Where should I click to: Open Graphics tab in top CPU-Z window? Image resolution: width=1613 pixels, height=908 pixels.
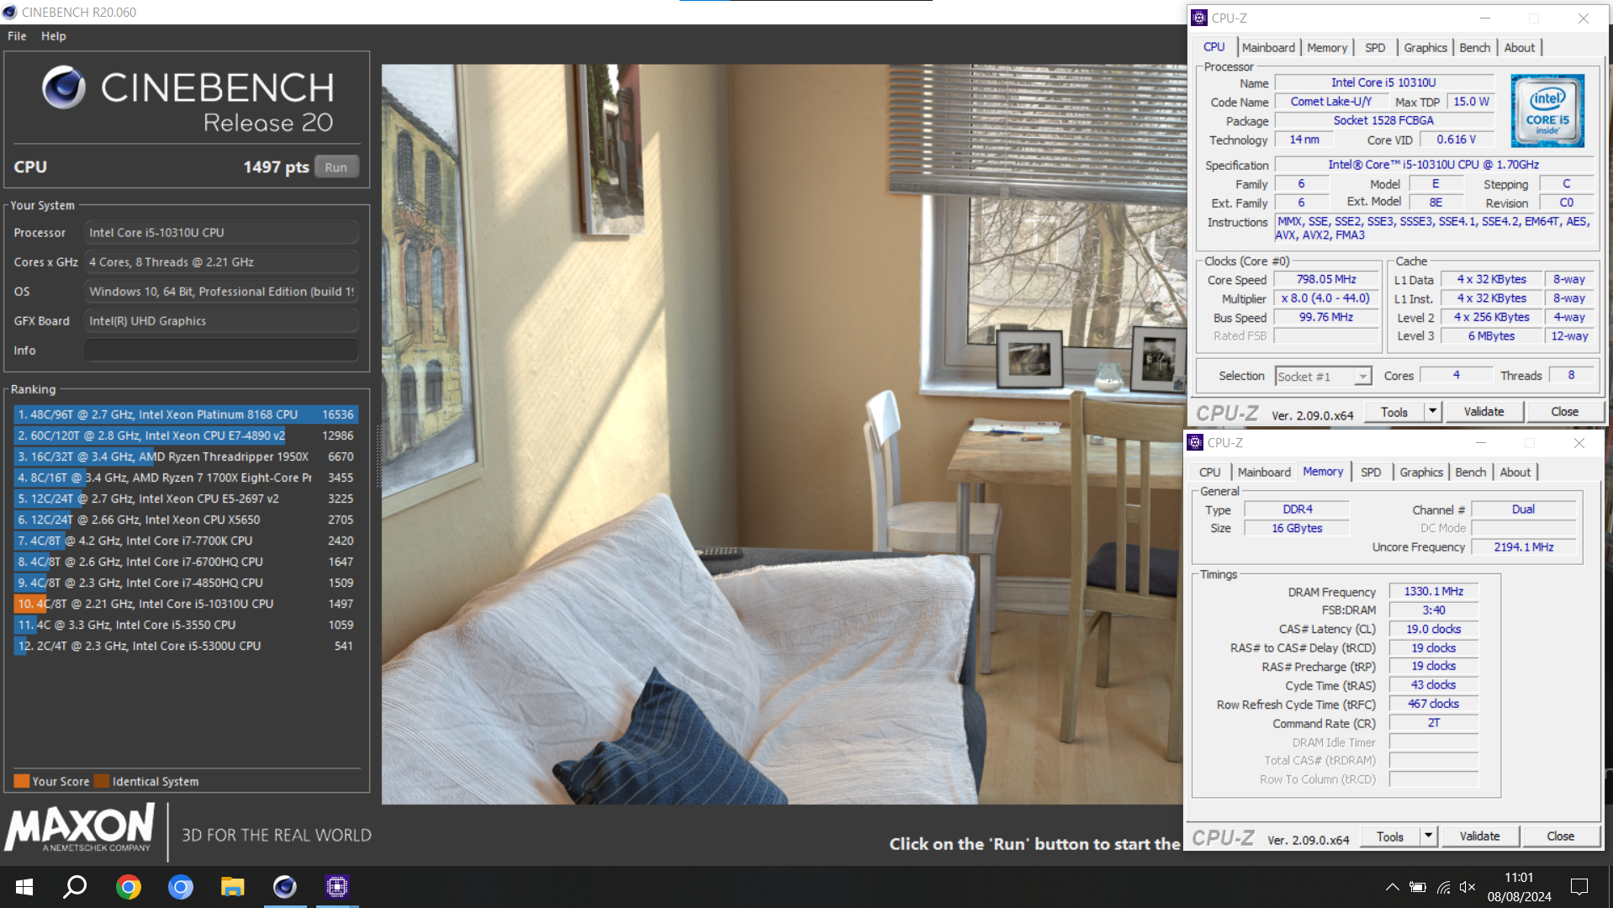click(x=1425, y=48)
